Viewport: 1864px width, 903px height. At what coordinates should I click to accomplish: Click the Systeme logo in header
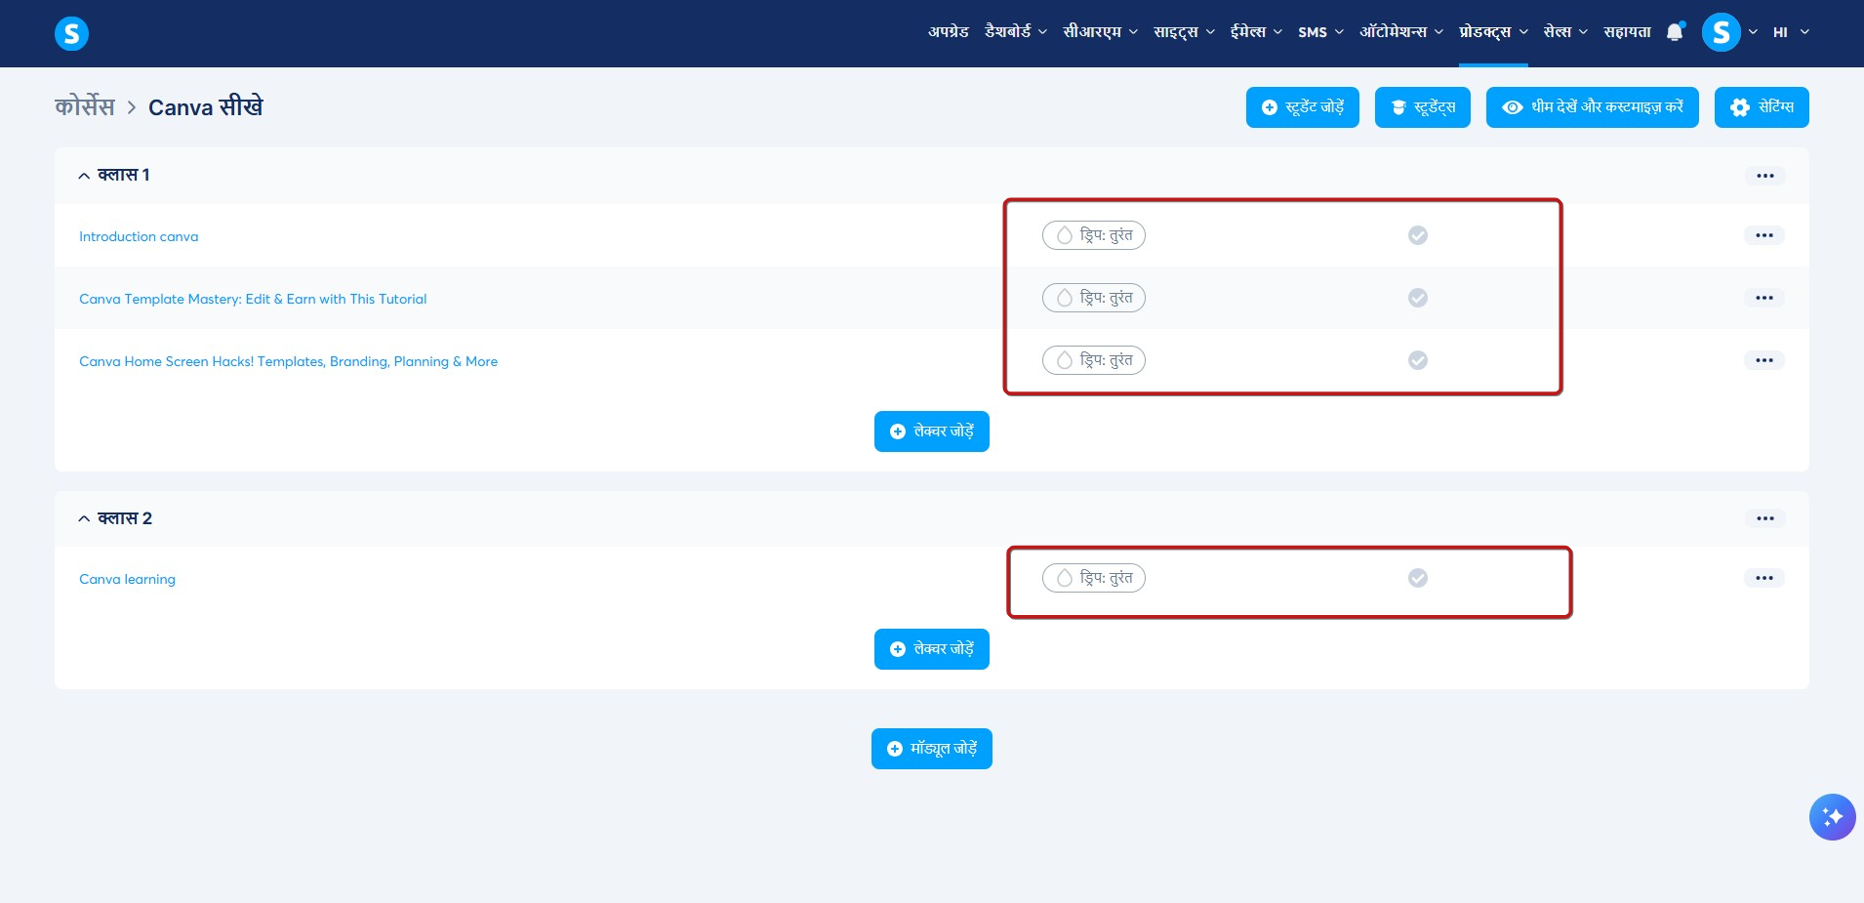71,33
